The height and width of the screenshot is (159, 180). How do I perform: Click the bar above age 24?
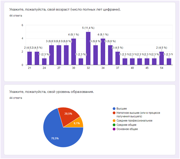(44, 62)
